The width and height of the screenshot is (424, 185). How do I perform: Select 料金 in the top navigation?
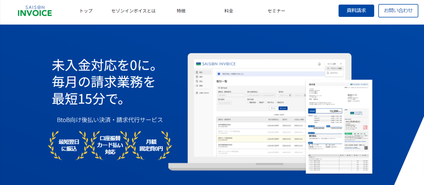[229, 11]
